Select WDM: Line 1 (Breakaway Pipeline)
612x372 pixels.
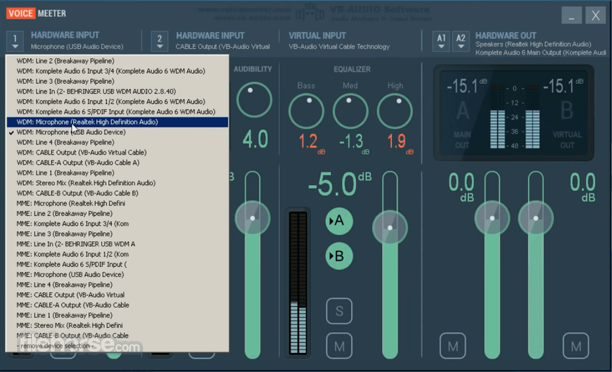click(x=118, y=173)
